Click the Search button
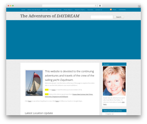Image resolution: width=147 pixels, height=124 pixels. 118,17
